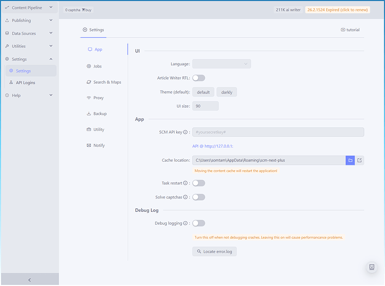The height and width of the screenshot is (286, 385).
Task: Open cache location via external link icon
Action: point(360,161)
